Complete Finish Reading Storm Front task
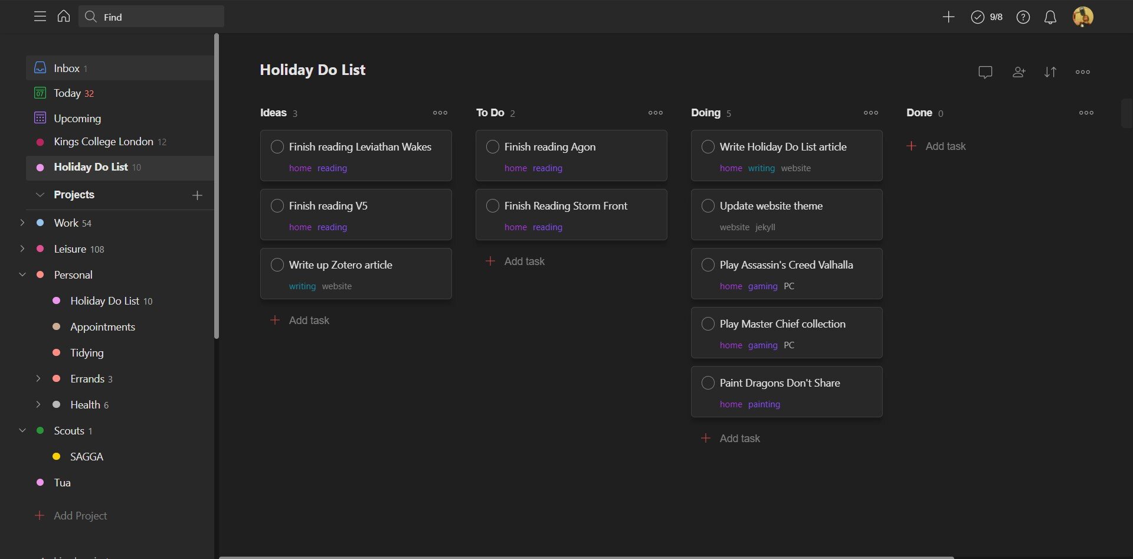The width and height of the screenshot is (1133, 559). coord(493,206)
